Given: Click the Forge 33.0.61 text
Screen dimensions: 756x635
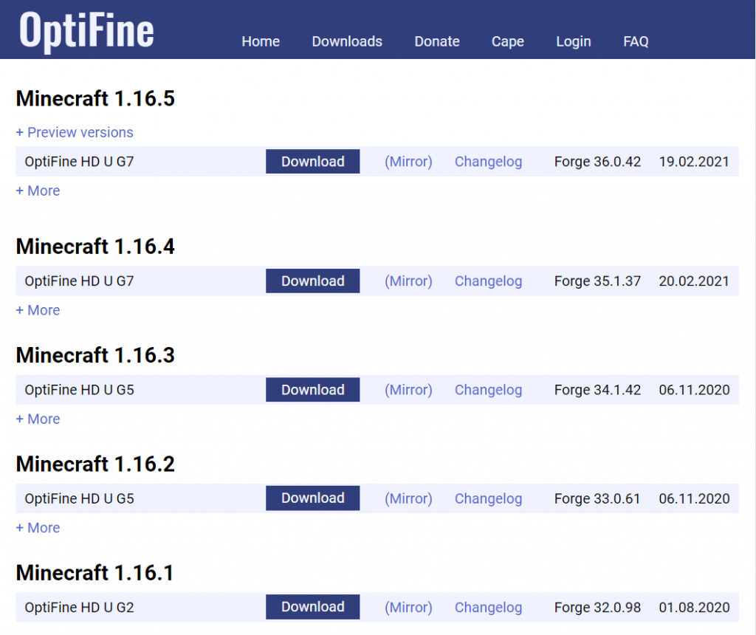Looking at the screenshot, I should (x=597, y=498).
